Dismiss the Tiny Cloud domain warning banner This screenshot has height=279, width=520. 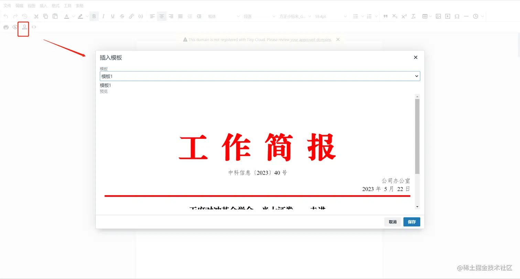coord(338,40)
